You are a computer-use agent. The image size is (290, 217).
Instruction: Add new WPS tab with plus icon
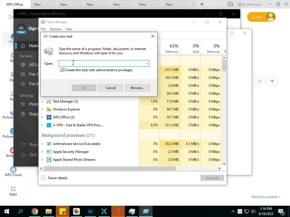pos(202,4)
